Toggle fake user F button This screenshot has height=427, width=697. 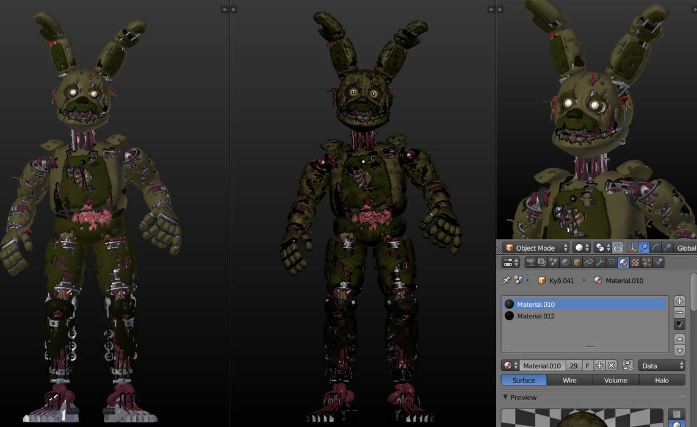tap(588, 365)
